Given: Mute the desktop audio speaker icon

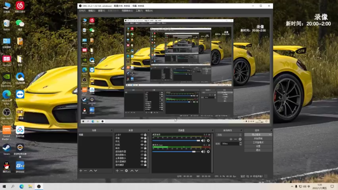Looking at the screenshot, I should click(203, 141).
